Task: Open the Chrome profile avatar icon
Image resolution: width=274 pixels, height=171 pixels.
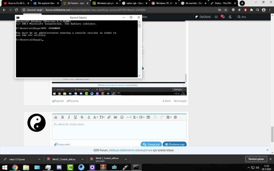Action: tap(264, 10)
